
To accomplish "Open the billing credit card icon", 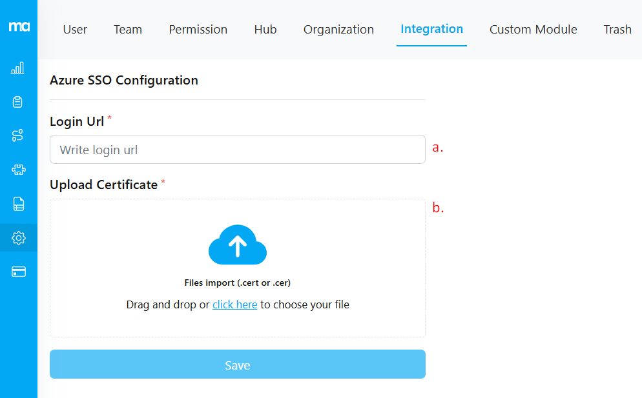I will (x=19, y=271).
